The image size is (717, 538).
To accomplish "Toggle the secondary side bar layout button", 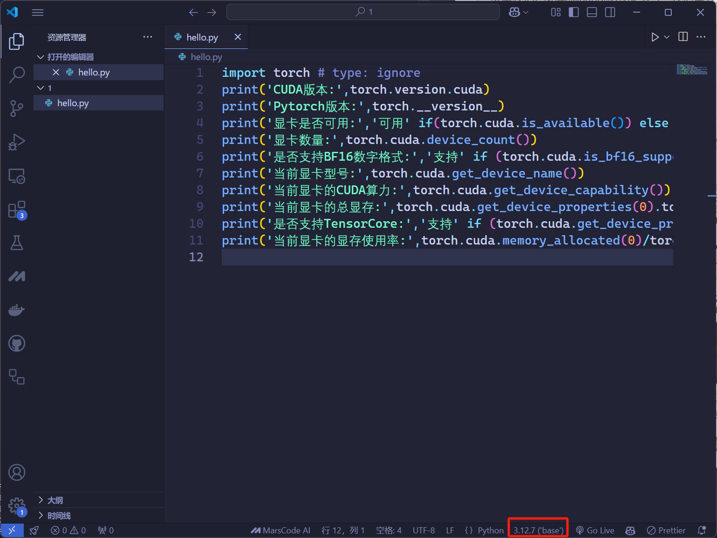I will coord(610,13).
